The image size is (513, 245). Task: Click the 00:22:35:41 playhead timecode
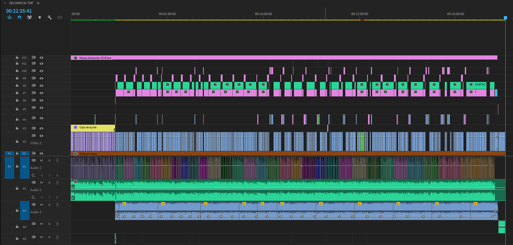(x=19, y=11)
